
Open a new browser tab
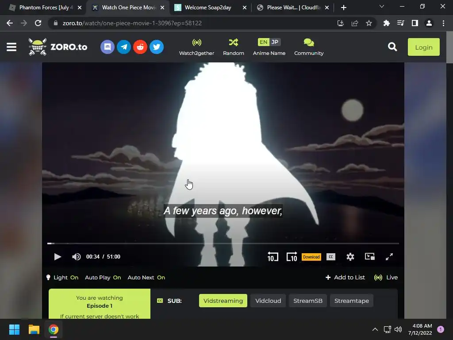pos(343,8)
